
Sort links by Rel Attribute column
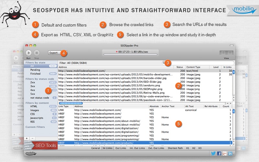click(212, 106)
